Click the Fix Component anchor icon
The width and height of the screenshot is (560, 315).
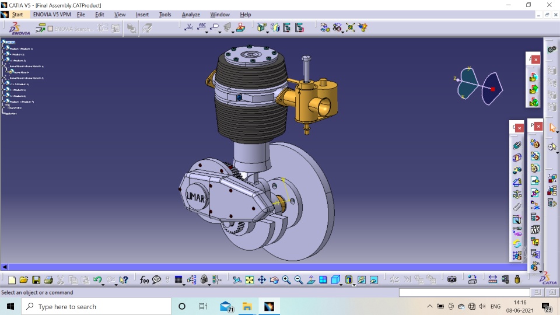517,195
